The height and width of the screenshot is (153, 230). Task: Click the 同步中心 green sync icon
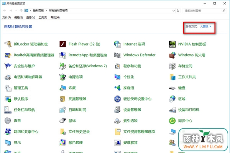172,121
